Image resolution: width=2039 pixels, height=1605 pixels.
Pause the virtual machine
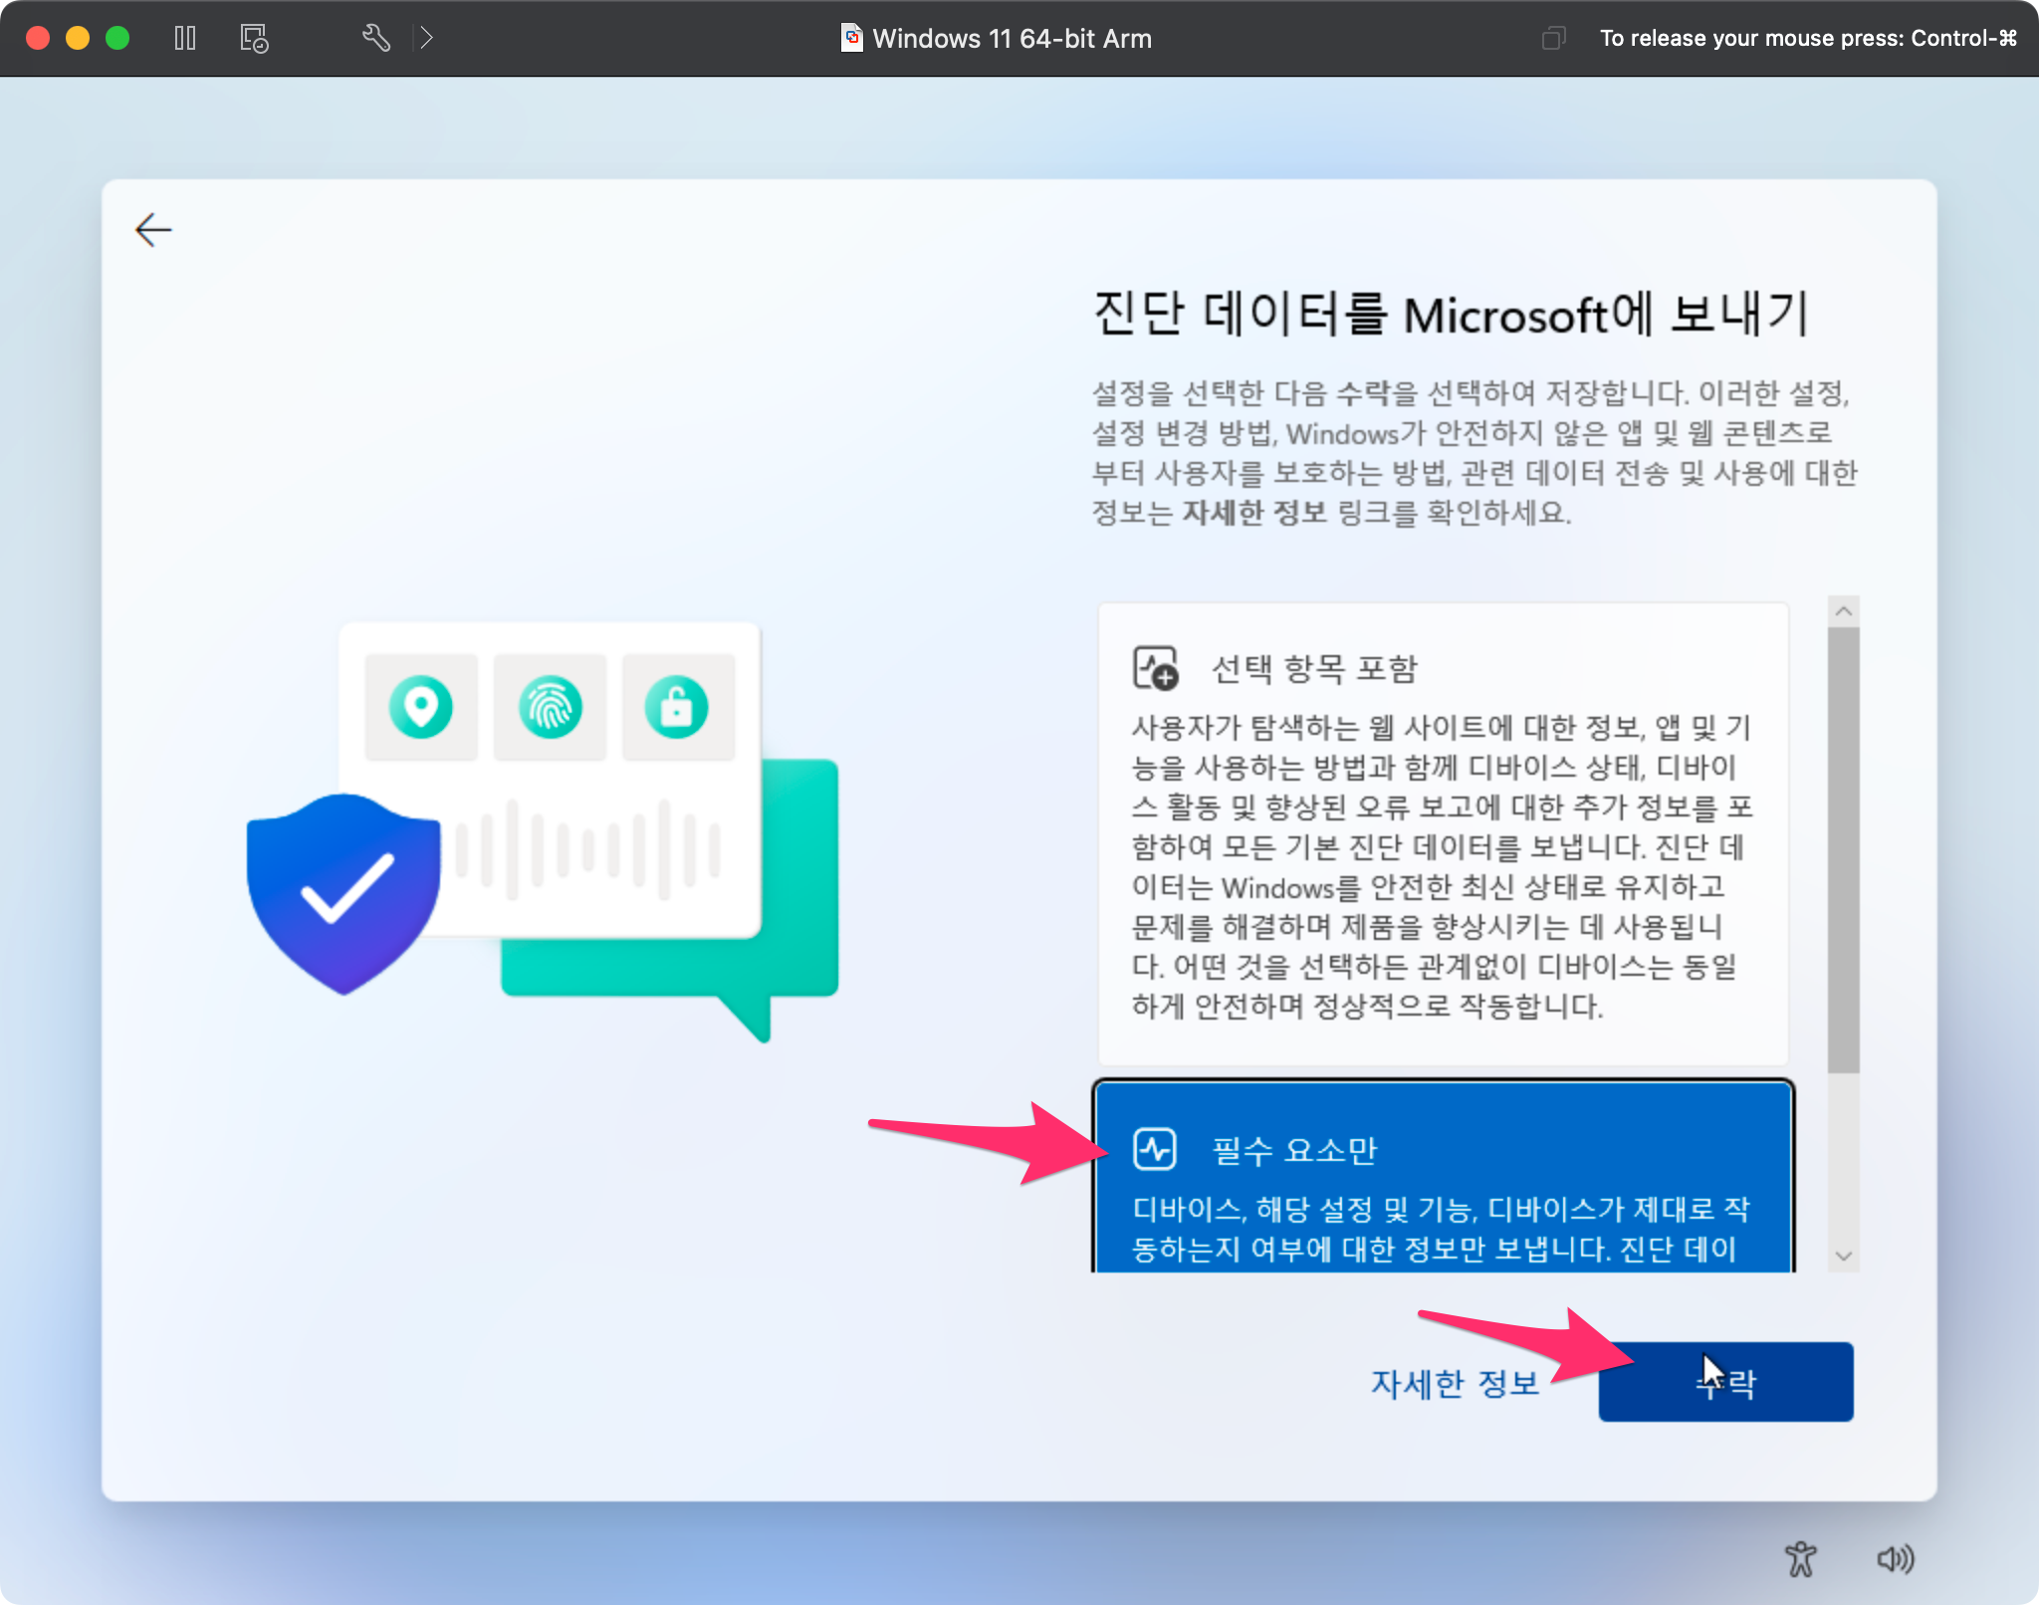coord(185,38)
